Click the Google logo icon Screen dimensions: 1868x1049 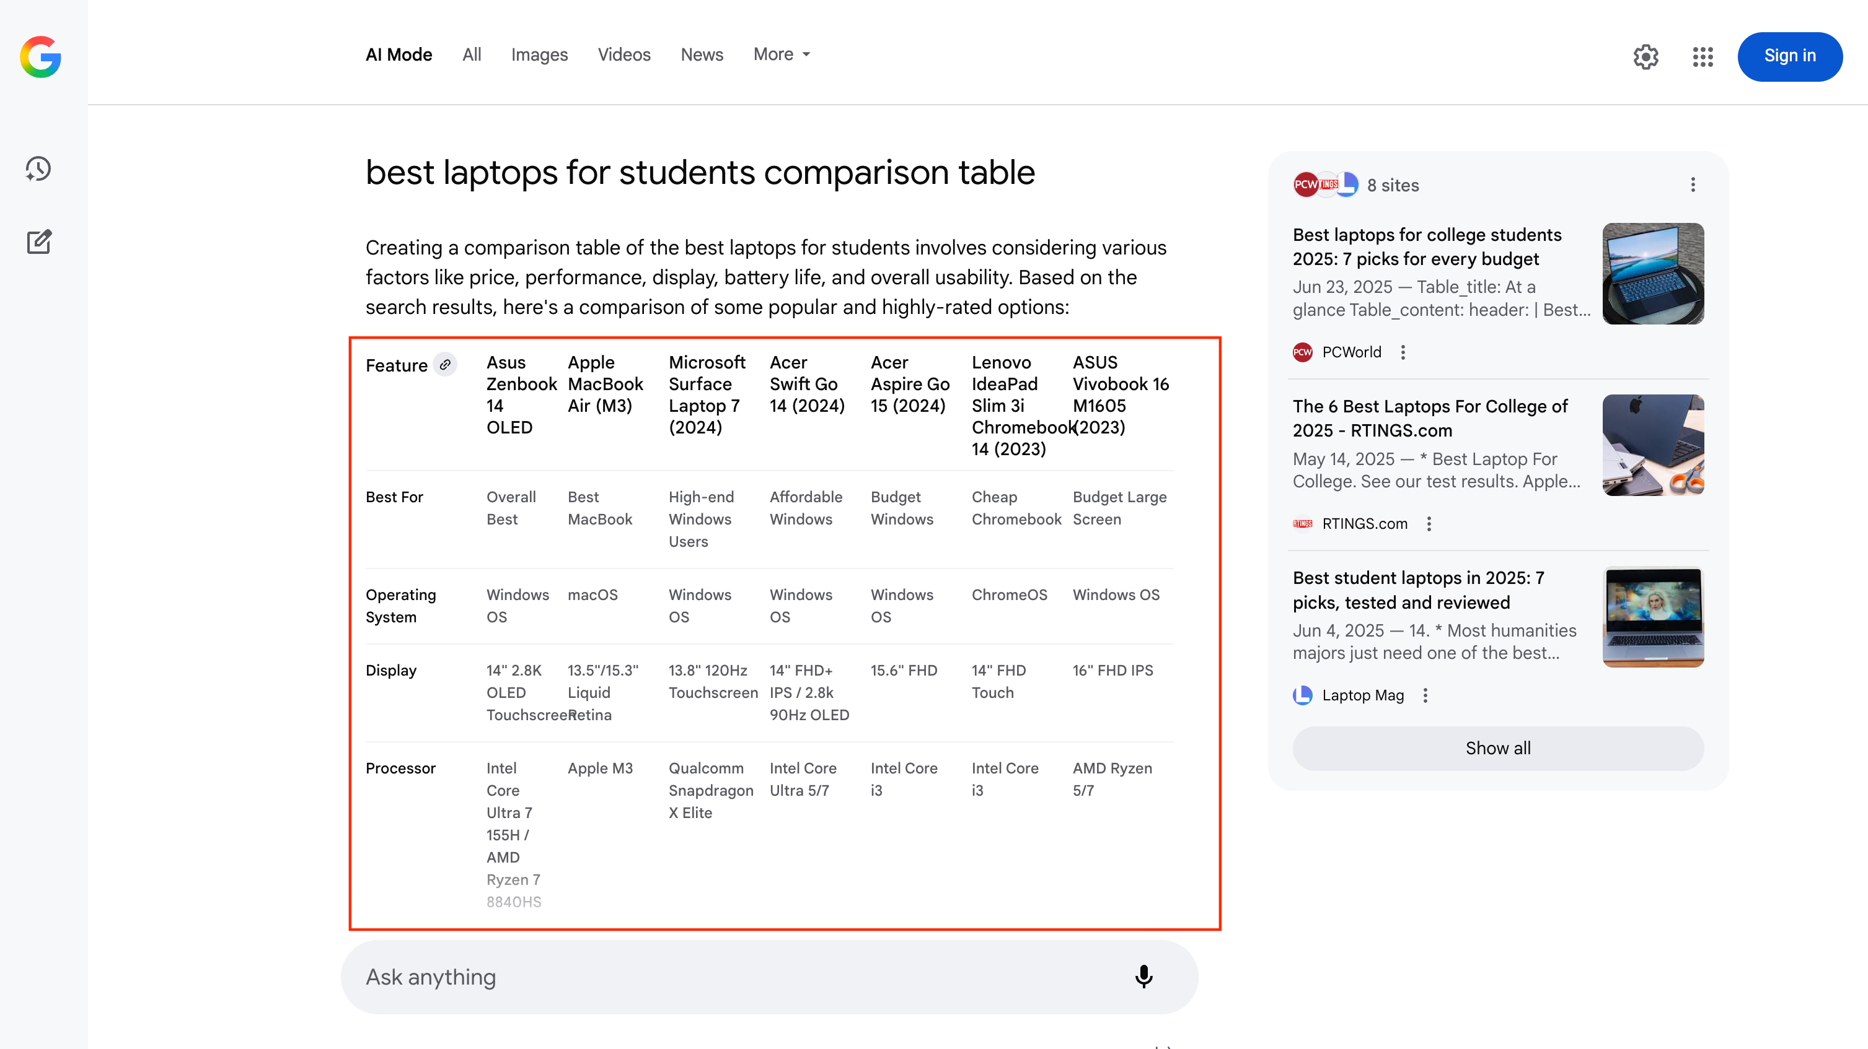41,56
